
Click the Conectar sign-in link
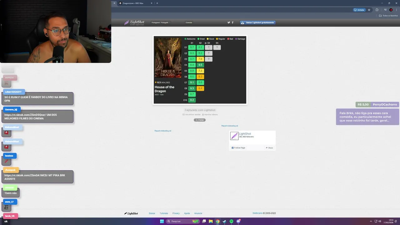point(189,22)
